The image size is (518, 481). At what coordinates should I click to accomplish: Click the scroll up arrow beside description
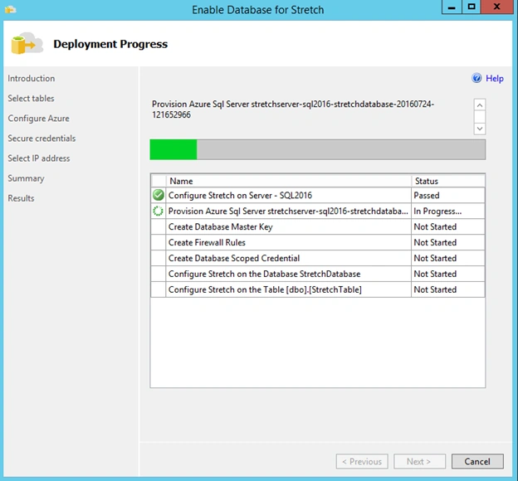pyautogui.click(x=480, y=105)
